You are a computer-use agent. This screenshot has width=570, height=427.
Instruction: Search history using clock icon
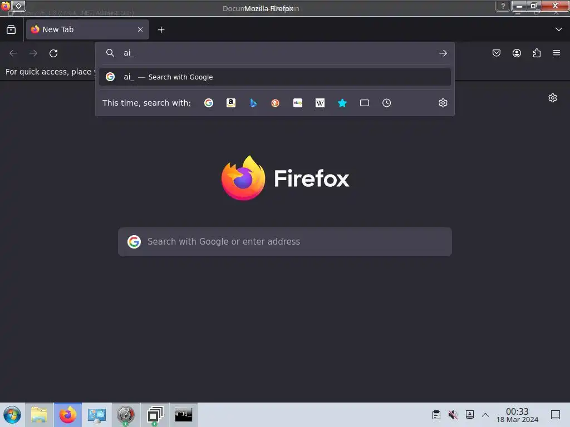tap(386, 103)
